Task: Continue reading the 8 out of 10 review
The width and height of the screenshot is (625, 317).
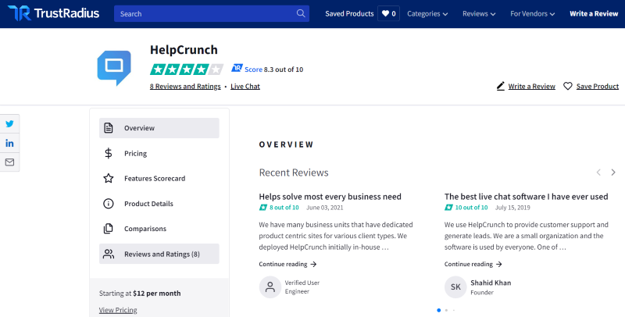Action: [287, 264]
